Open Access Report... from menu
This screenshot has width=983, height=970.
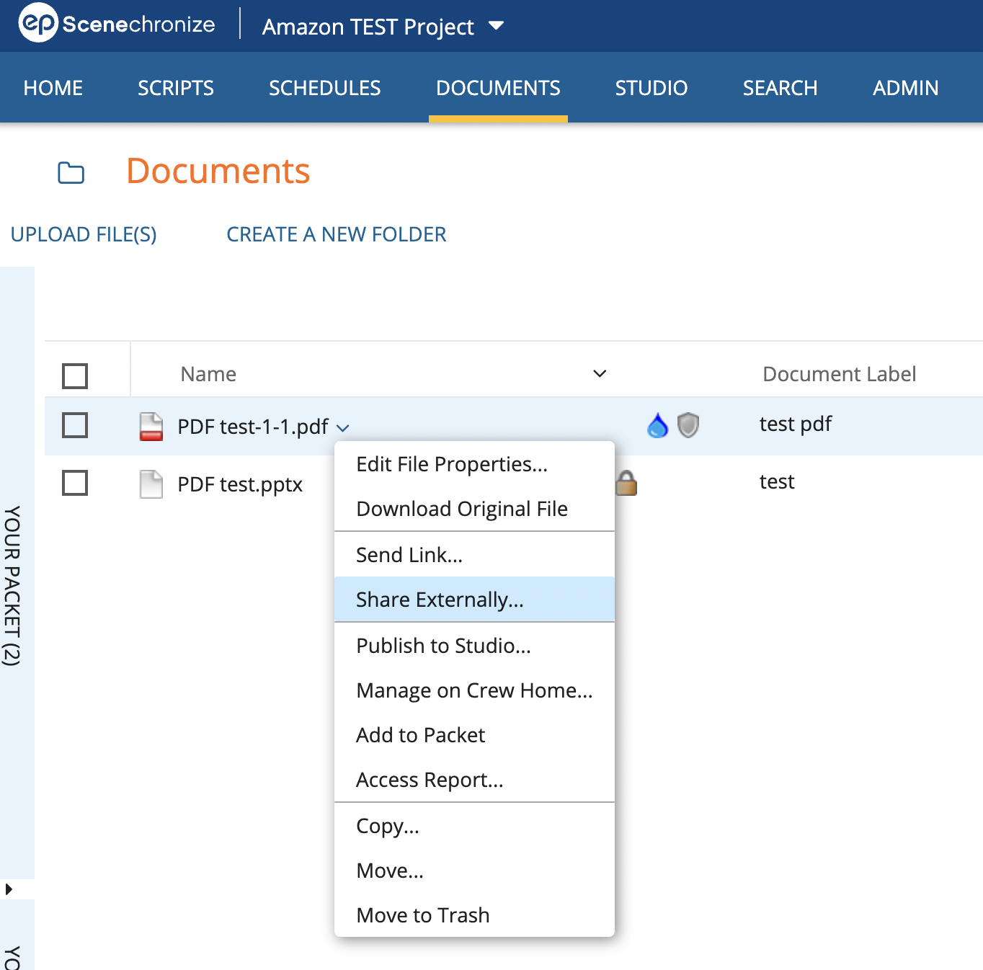click(x=474, y=780)
